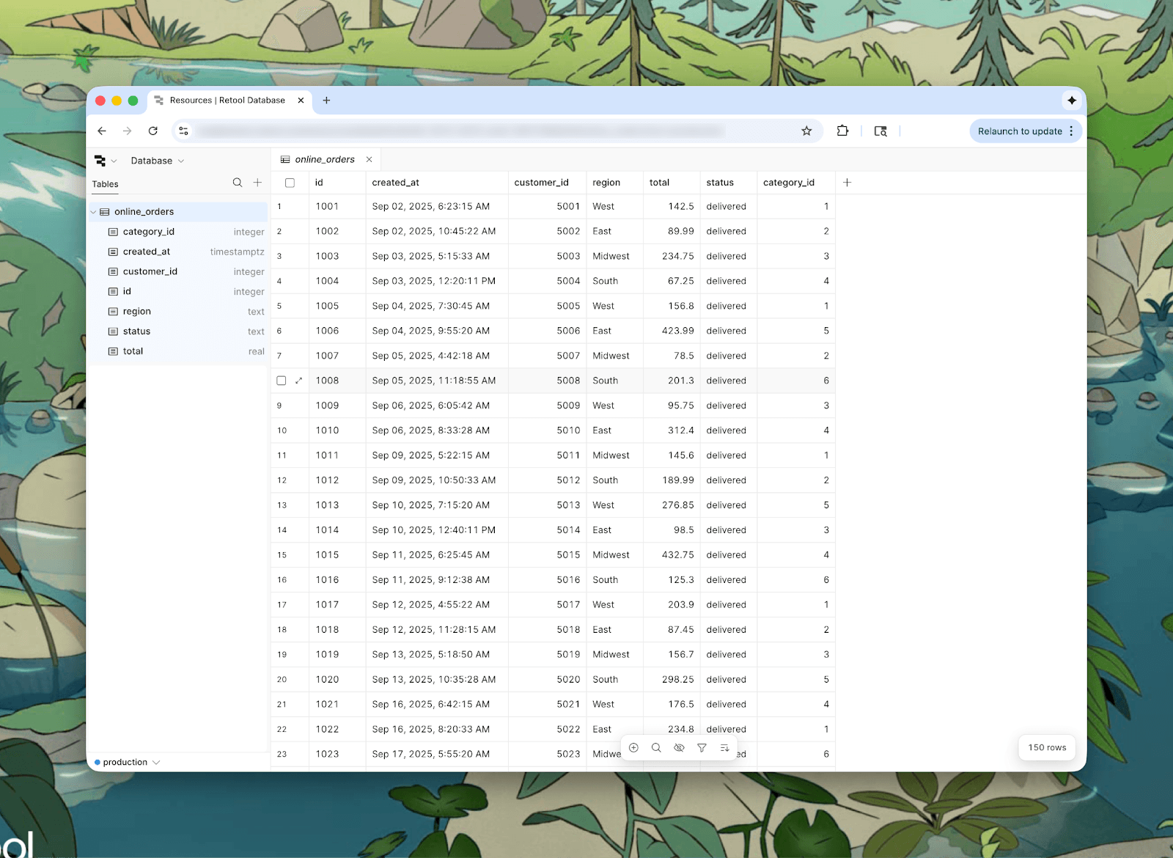Switch to the online_orders tab

pos(324,159)
